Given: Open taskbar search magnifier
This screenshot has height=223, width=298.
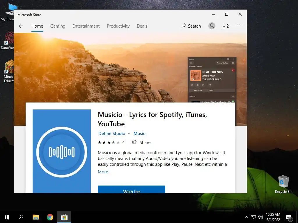Looking at the screenshot, I should coord(21,217).
